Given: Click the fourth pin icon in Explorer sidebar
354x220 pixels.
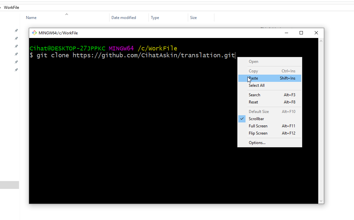Looking at the screenshot, I should pyautogui.click(x=16, y=54).
